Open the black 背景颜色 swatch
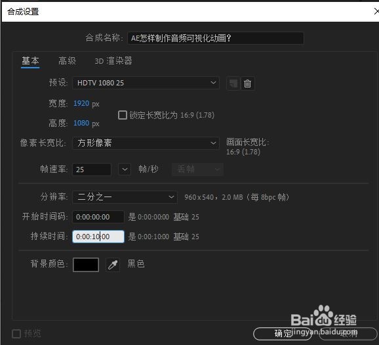This screenshot has height=345, width=379. click(x=86, y=265)
